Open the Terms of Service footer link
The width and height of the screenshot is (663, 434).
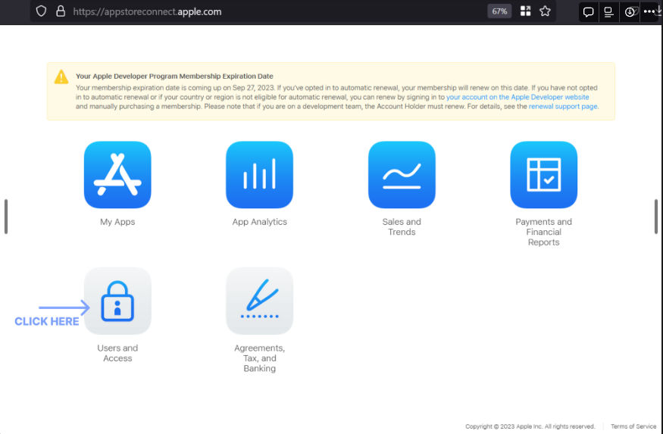pos(633,426)
